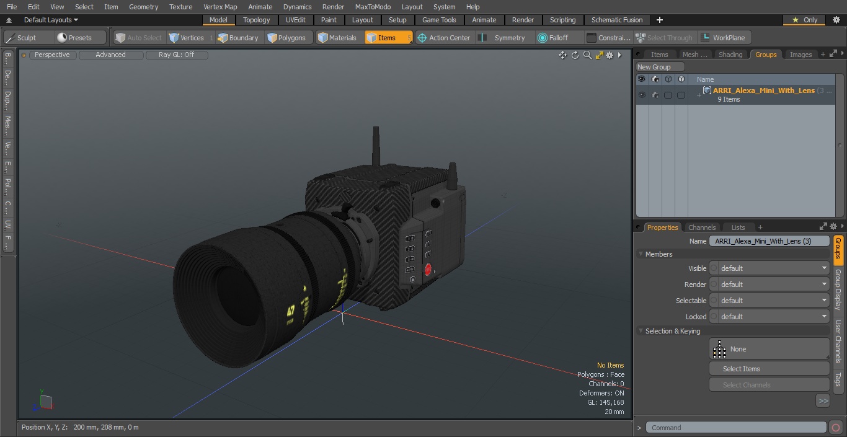Open the Locked members dropdown

tap(769, 317)
